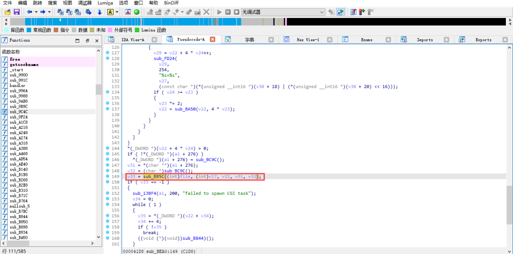Toggle breakpoint dot on line 144

coord(108,148)
